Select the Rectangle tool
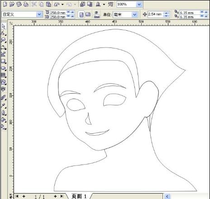This screenshot has height=199, width=210. tap(4, 61)
